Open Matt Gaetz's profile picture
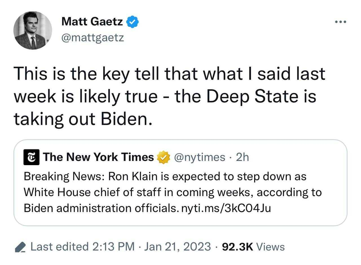This screenshot has height=265, width=361. [33, 30]
